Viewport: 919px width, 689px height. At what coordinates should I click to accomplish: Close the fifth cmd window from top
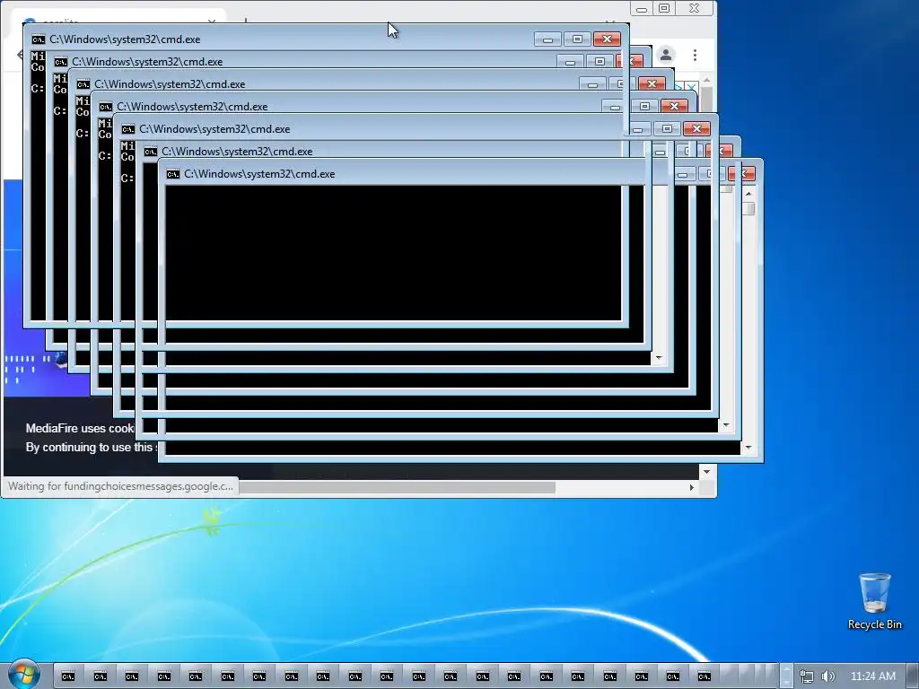696,129
